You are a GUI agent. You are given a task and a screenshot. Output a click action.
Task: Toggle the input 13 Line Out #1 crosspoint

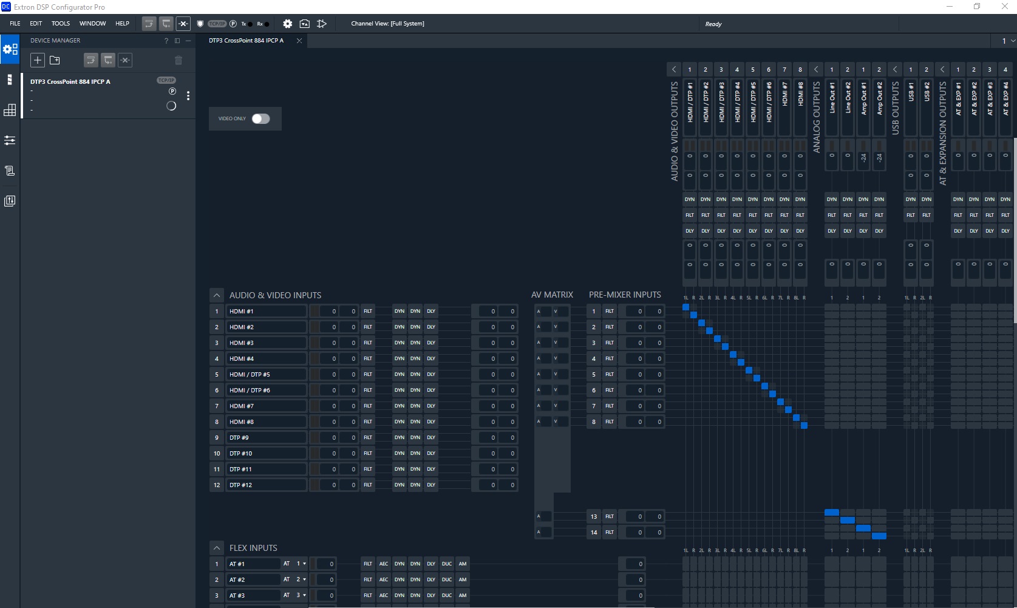[x=831, y=513]
